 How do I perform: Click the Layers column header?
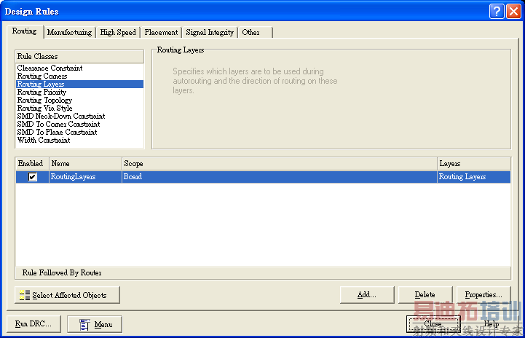(x=474, y=163)
